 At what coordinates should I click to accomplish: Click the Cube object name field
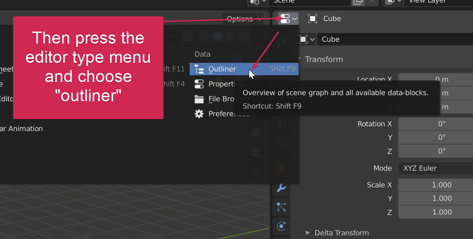pos(395,39)
